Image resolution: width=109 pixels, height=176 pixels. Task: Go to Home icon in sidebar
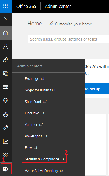(5, 33)
